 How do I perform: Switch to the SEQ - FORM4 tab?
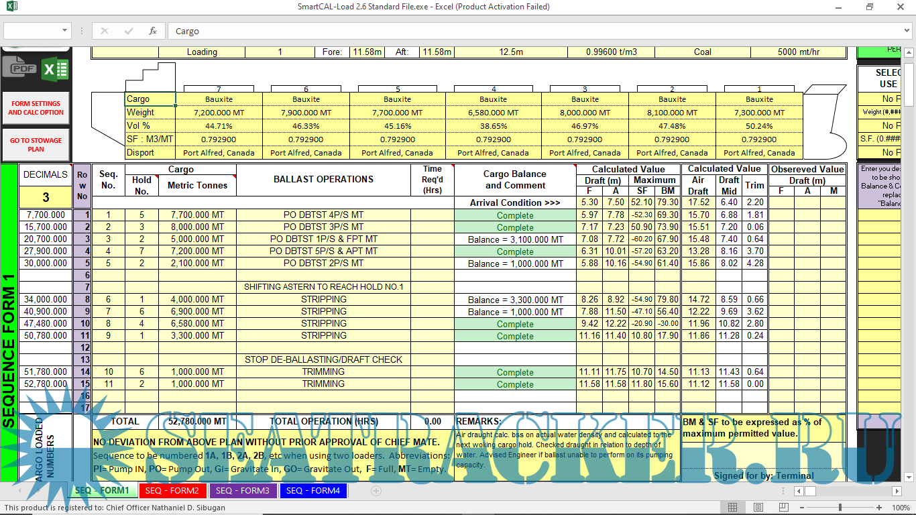pos(312,491)
